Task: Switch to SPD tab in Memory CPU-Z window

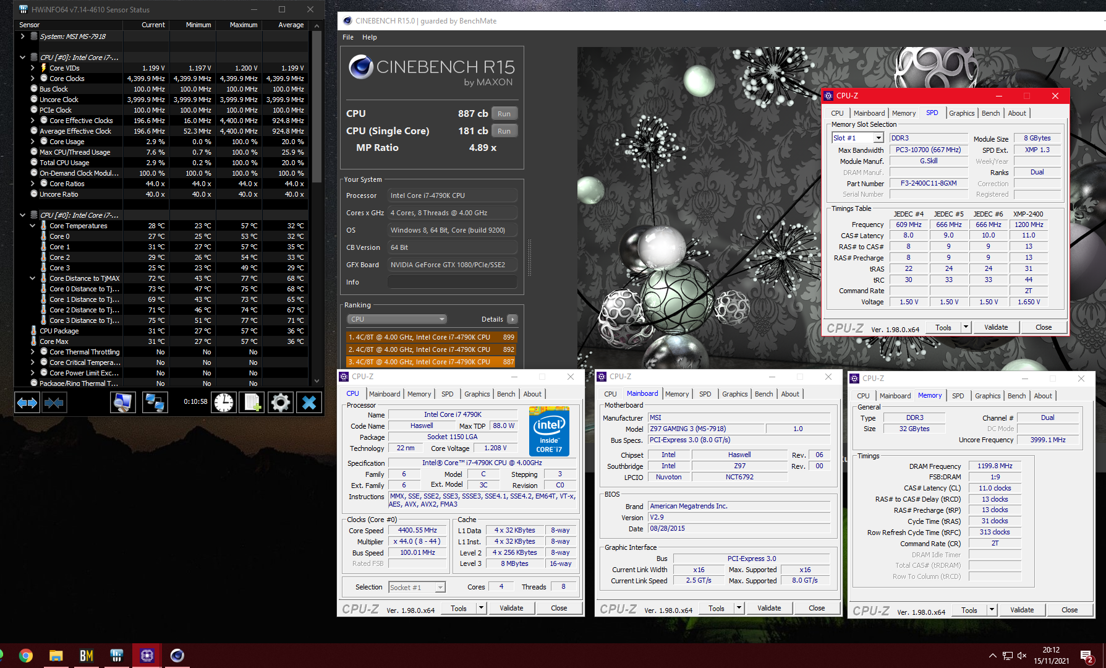Action: (958, 396)
